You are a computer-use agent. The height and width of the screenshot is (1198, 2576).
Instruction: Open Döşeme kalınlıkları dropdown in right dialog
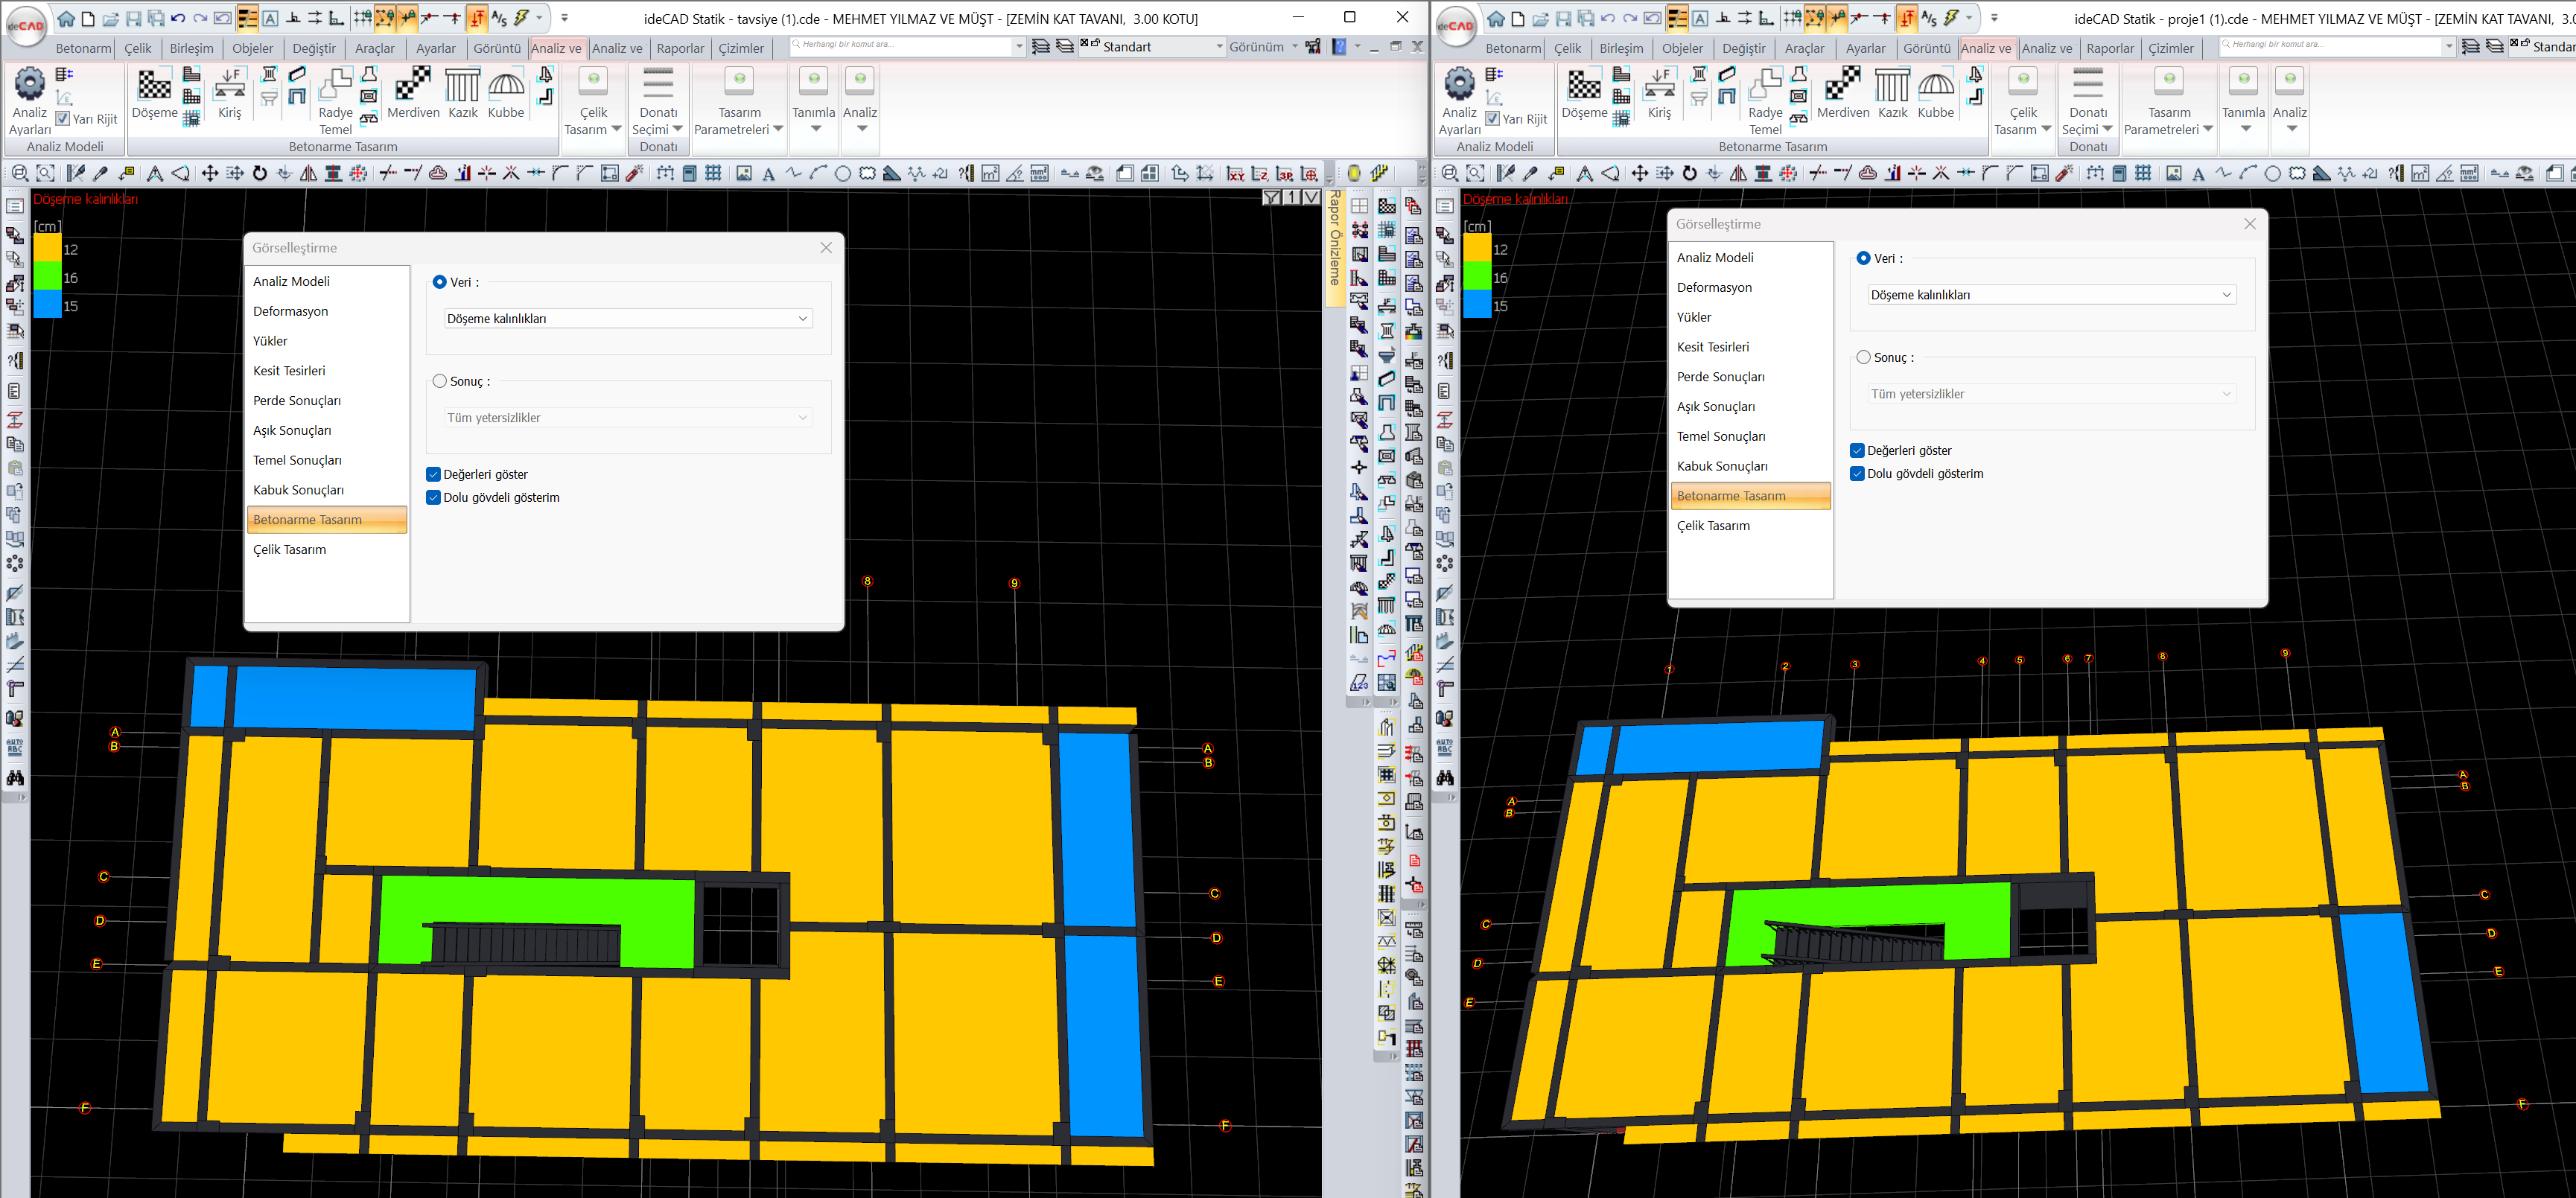click(x=2052, y=294)
